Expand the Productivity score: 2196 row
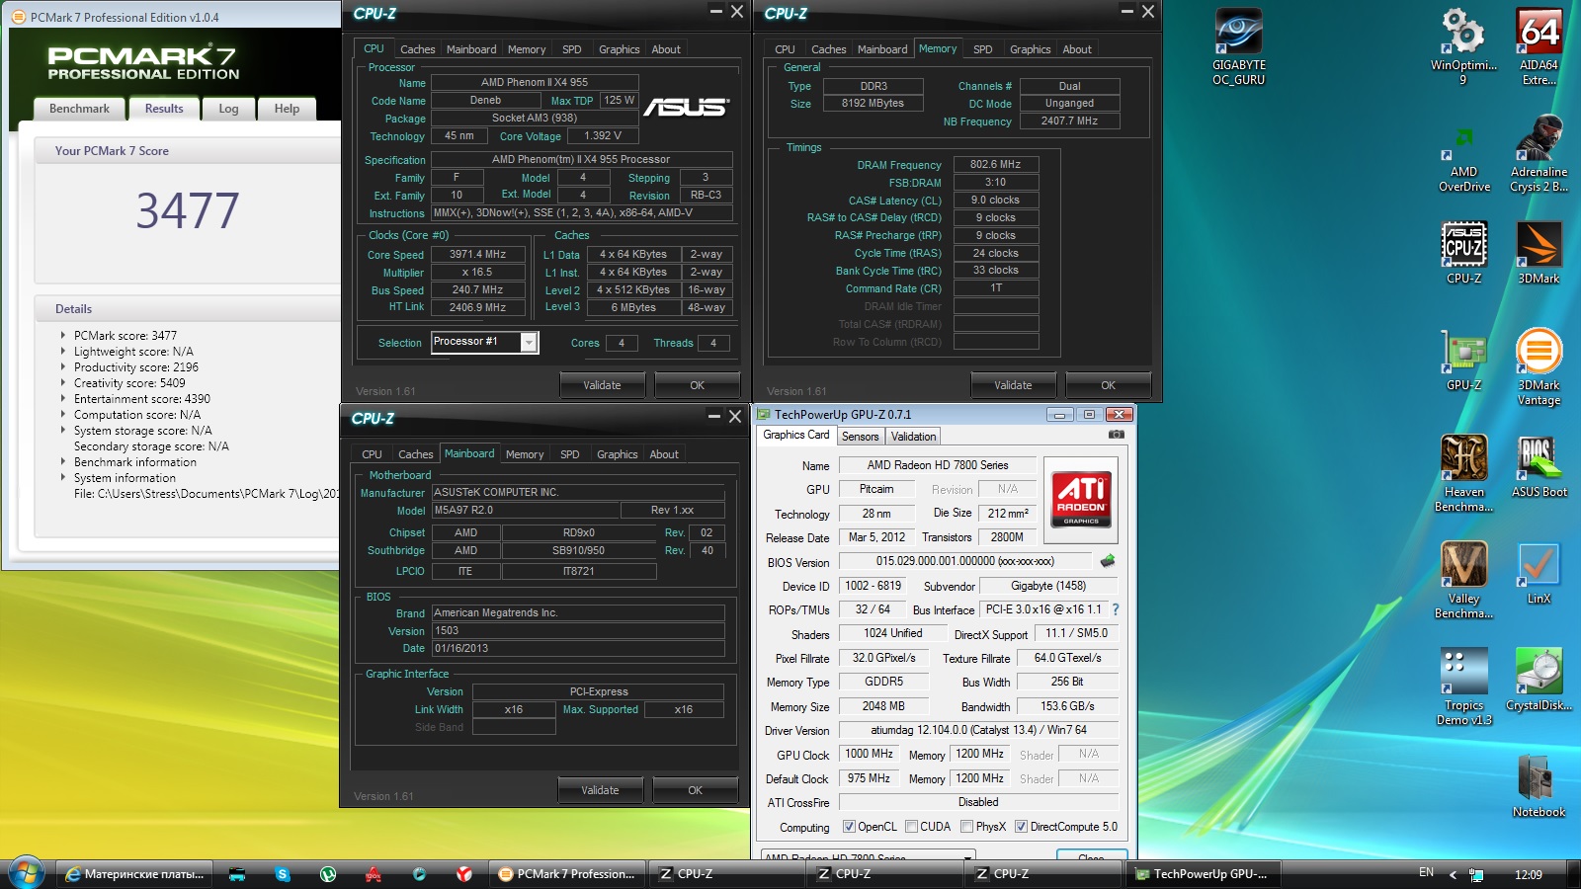This screenshot has height=889, width=1581. [63, 367]
